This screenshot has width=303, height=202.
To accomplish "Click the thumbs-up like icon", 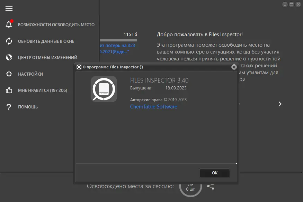I will (x=9, y=90).
